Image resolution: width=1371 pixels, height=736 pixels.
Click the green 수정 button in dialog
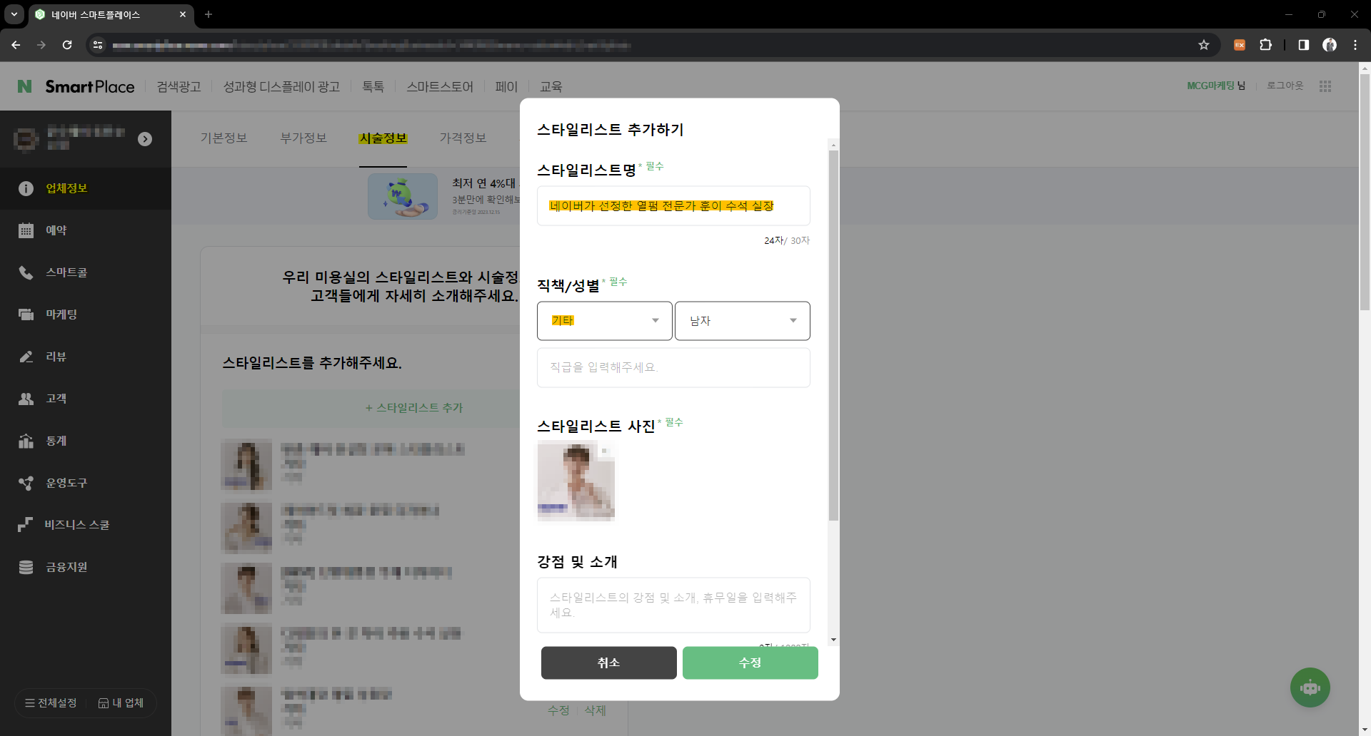pos(750,663)
